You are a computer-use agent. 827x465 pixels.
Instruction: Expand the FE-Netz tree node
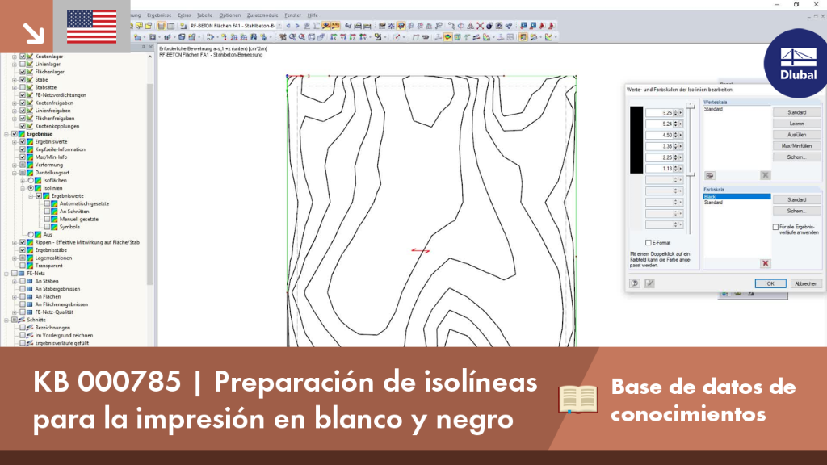pyautogui.click(x=6, y=273)
